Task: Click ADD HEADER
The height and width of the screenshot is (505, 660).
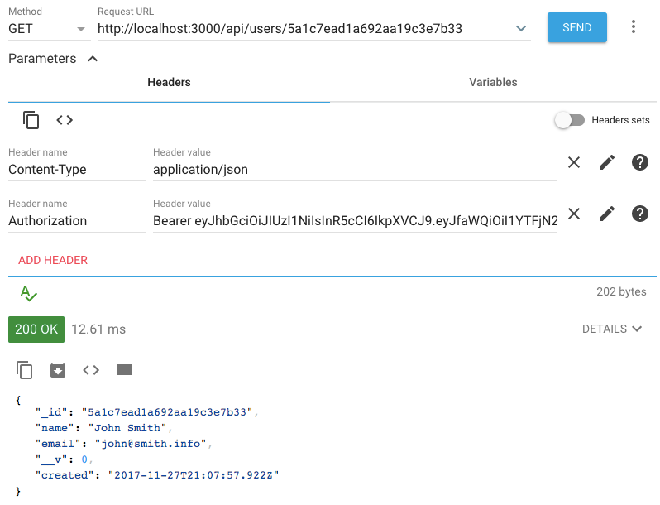Action: point(53,260)
